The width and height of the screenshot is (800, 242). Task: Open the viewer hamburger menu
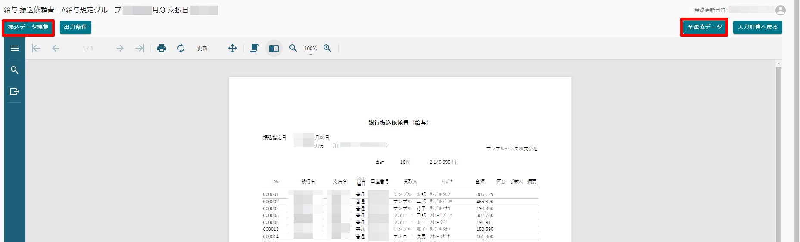[15, 48]
